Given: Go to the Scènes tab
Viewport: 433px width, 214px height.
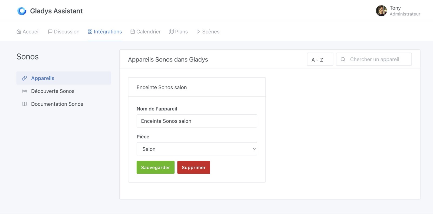Looking at the screenshot, I should point(211,32).
